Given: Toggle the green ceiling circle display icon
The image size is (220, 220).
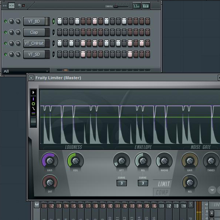Looking at the screenshot, I should tap(33, 104).
